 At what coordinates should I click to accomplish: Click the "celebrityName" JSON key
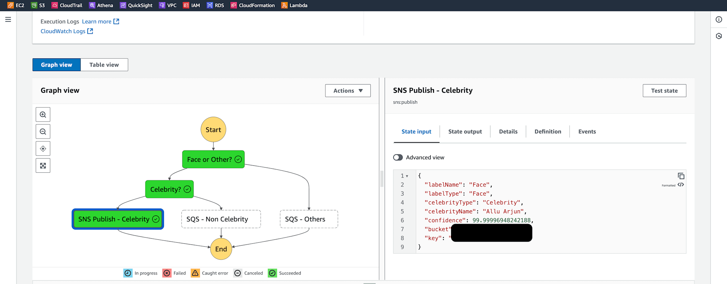pos(450,211)
